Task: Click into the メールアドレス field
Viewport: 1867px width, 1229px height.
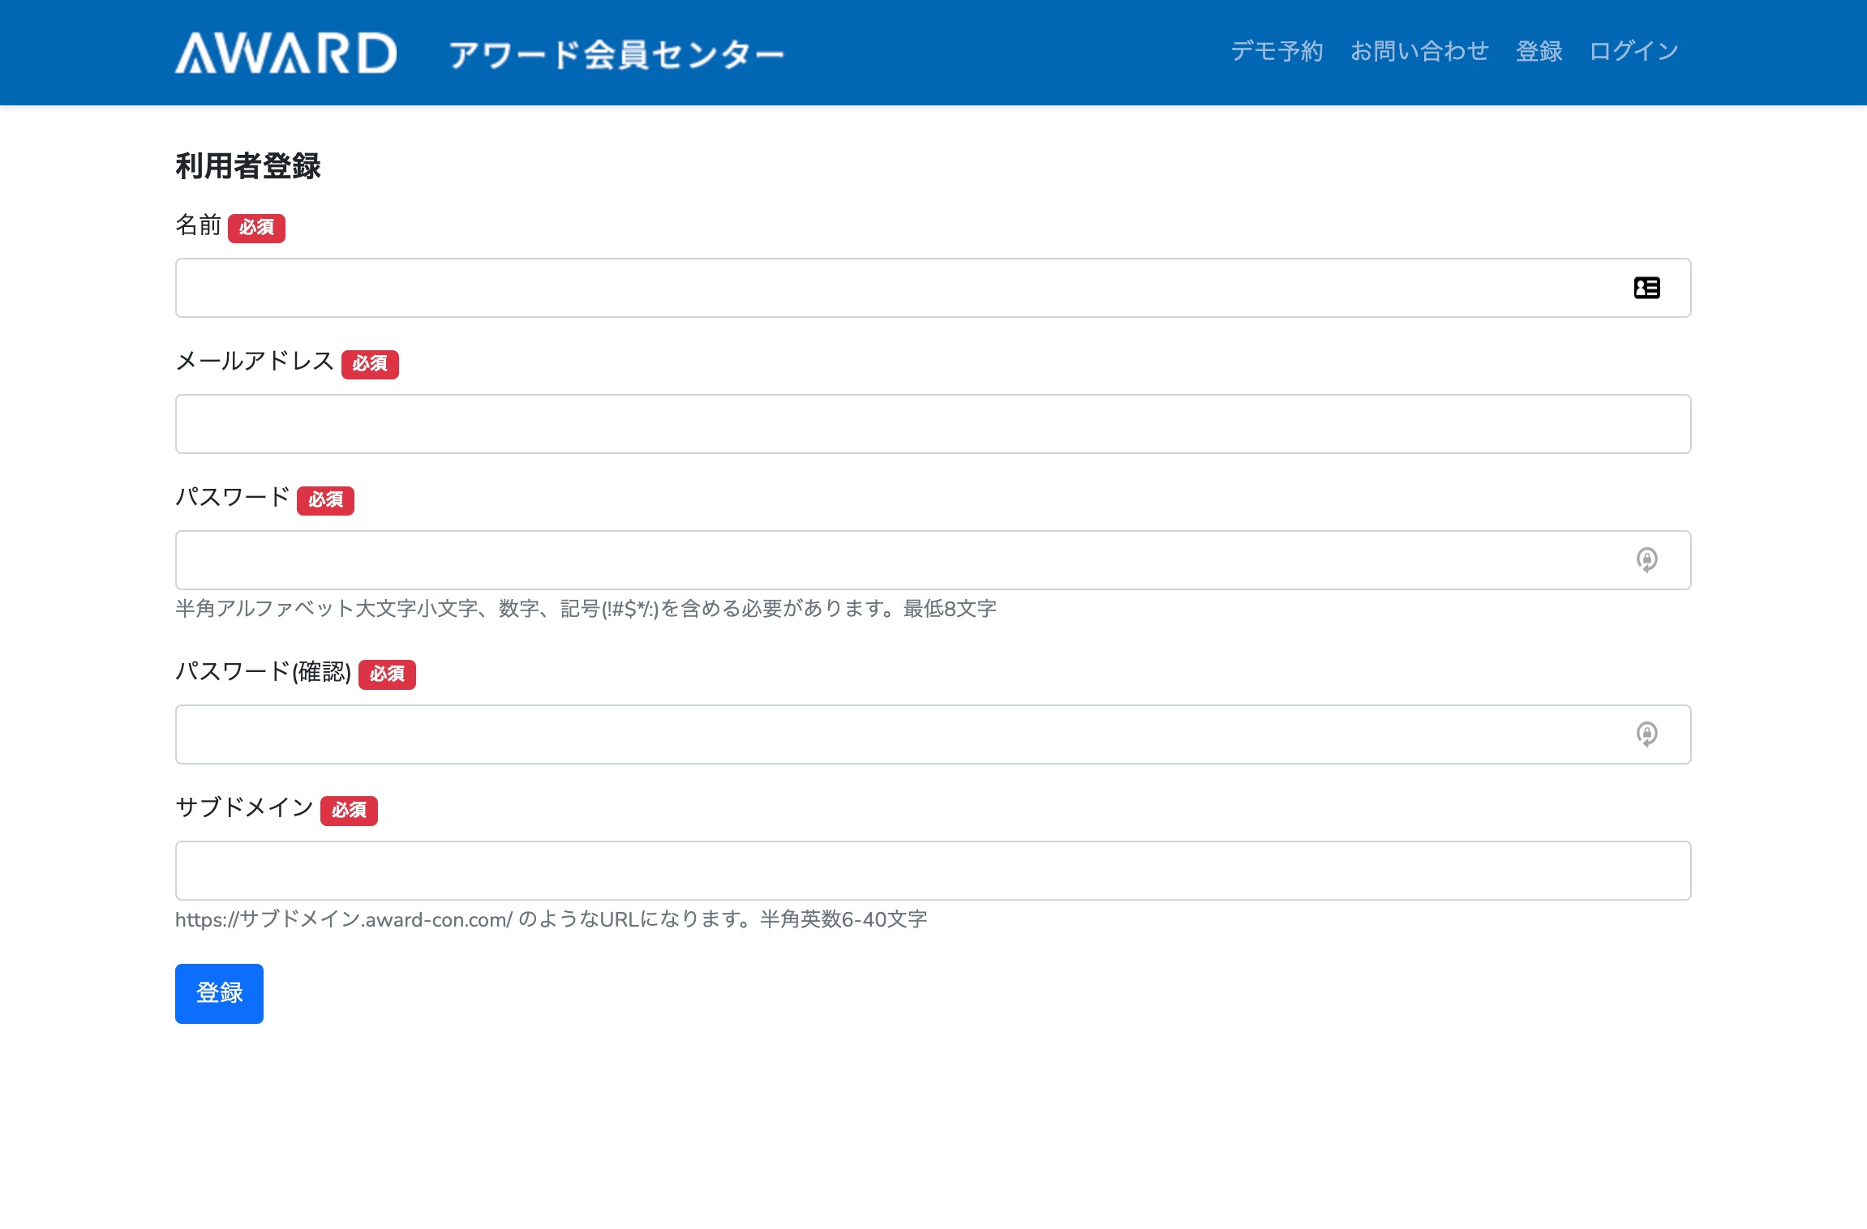Action: click(933, 424)
